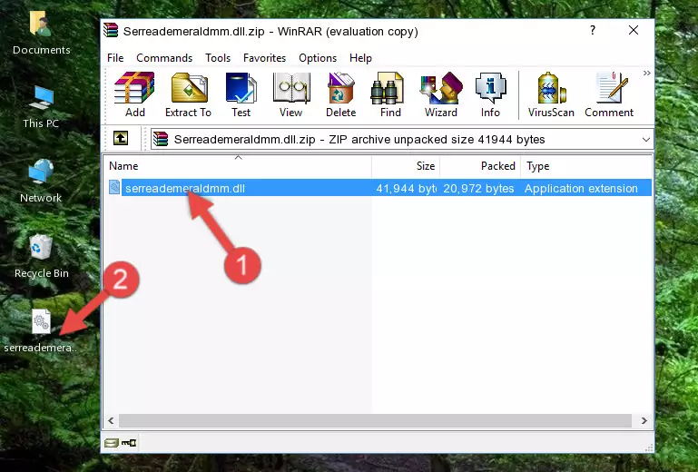Screen dimensions: 698x472
Task: Select the Documents desktop icon
Action: [x=41, y=34]
